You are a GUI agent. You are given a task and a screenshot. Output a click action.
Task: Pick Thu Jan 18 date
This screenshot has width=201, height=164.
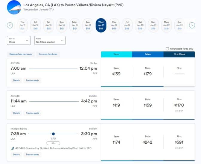click(x=114, y=25)
